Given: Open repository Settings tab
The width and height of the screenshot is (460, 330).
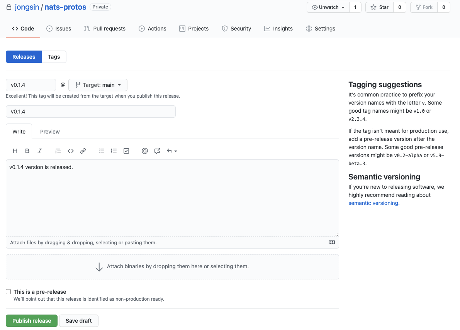Looking at the screenshot, I should click(321, 29).
